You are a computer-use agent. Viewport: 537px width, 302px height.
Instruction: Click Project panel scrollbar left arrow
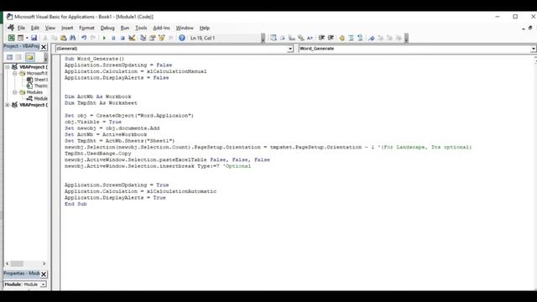click(x=8, y=263)
